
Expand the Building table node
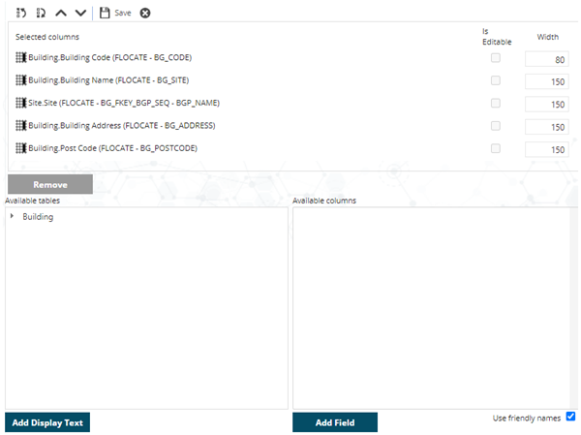13,217
